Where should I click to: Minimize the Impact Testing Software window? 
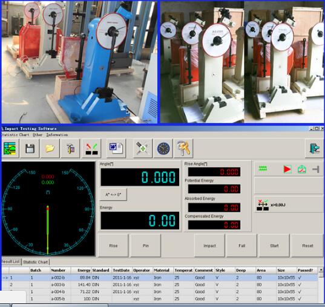[x=312, y=128]
